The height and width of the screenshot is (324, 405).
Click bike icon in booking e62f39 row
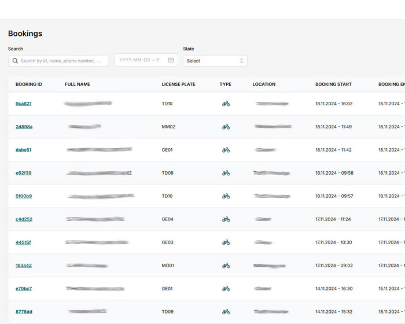click(226, 173)
